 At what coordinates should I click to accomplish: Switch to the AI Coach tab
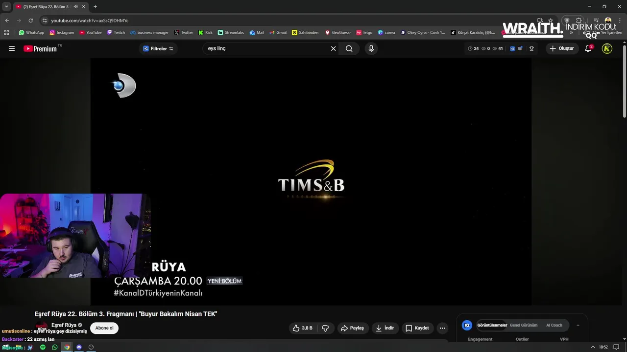point(554,325)
